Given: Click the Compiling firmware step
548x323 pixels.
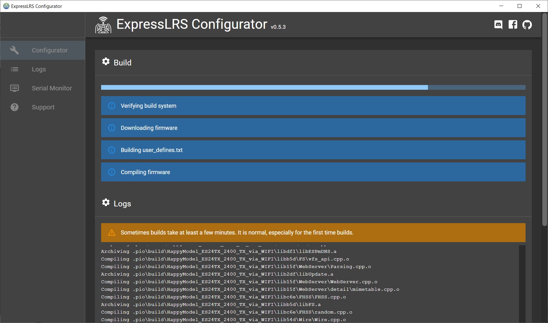Looking at the screenshot, I should pos(313,172).
